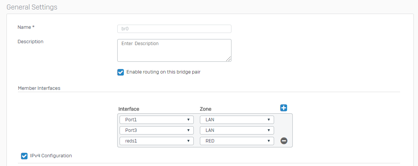The height and width of the screenshot is (166, 418).
Task: Click the IPv4 Configuration label text
Action: [x=51, y=155]
